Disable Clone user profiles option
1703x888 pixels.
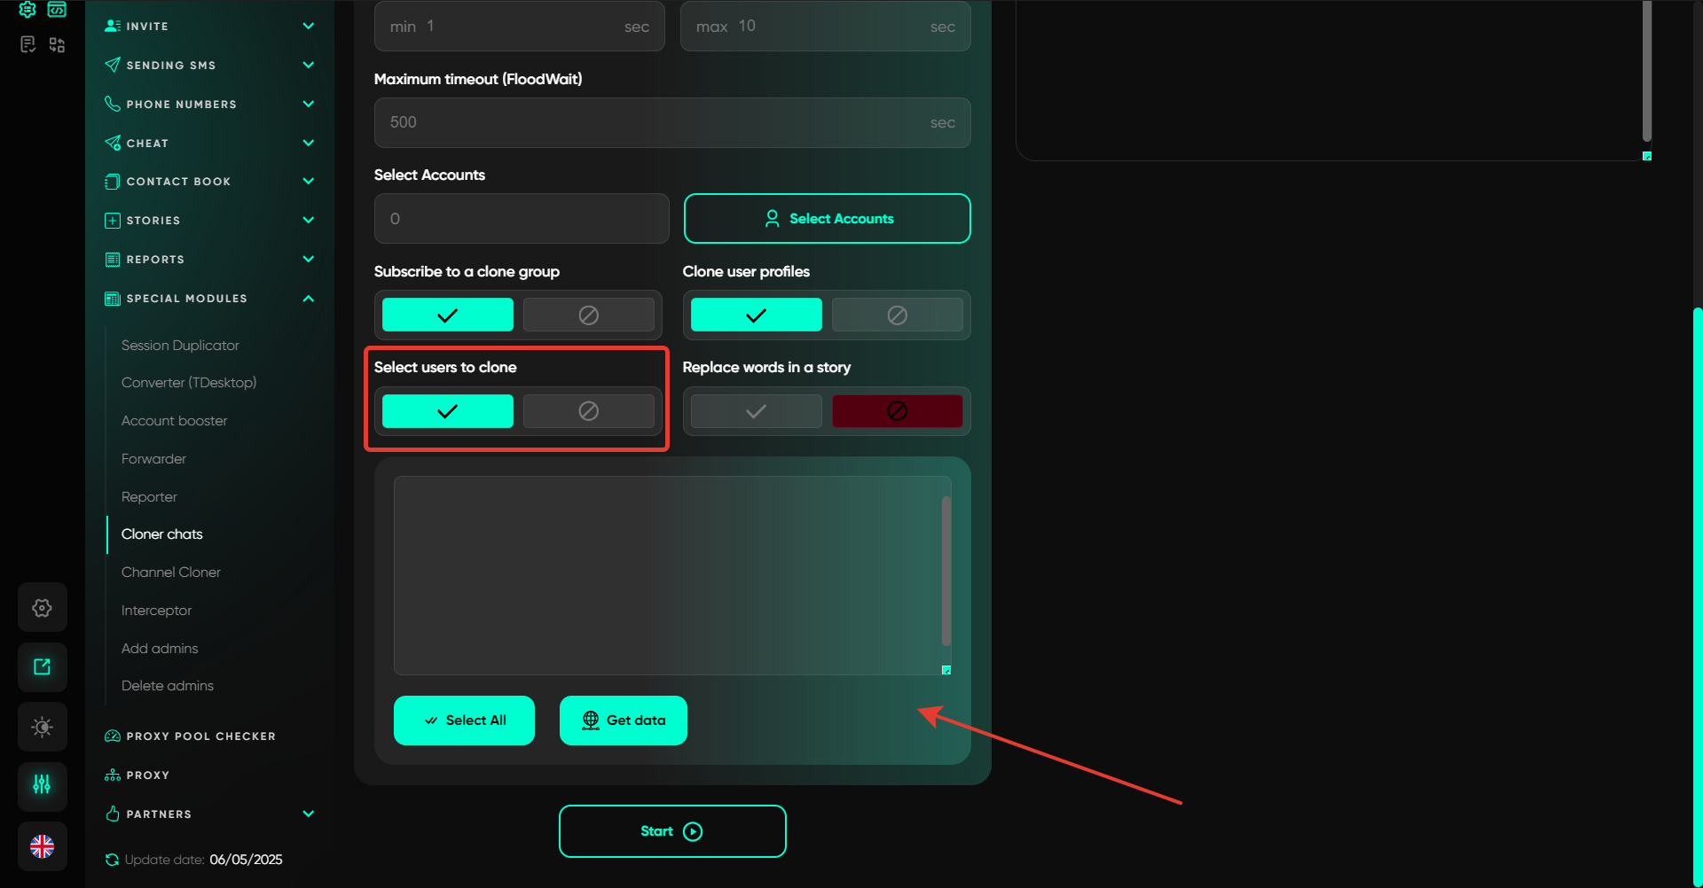[x=897, y=315]
